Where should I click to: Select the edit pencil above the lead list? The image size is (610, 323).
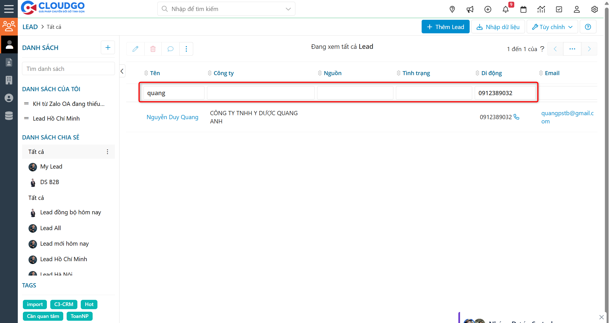point(135,49)
